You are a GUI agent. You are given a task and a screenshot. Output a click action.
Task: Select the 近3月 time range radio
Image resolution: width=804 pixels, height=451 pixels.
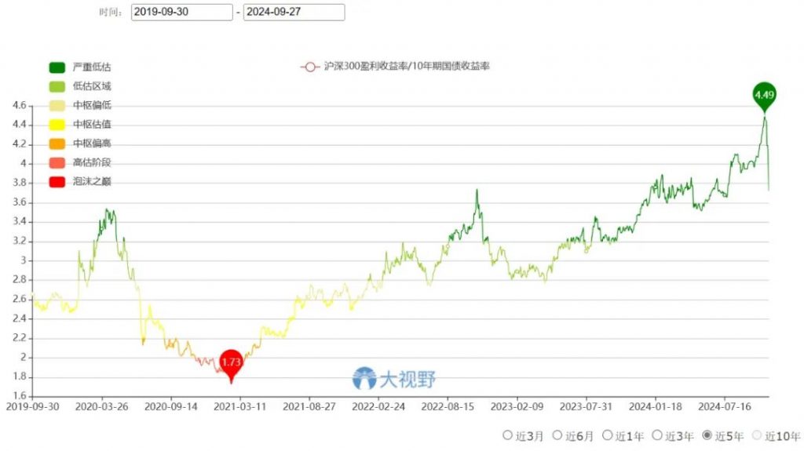coord(508,435)
